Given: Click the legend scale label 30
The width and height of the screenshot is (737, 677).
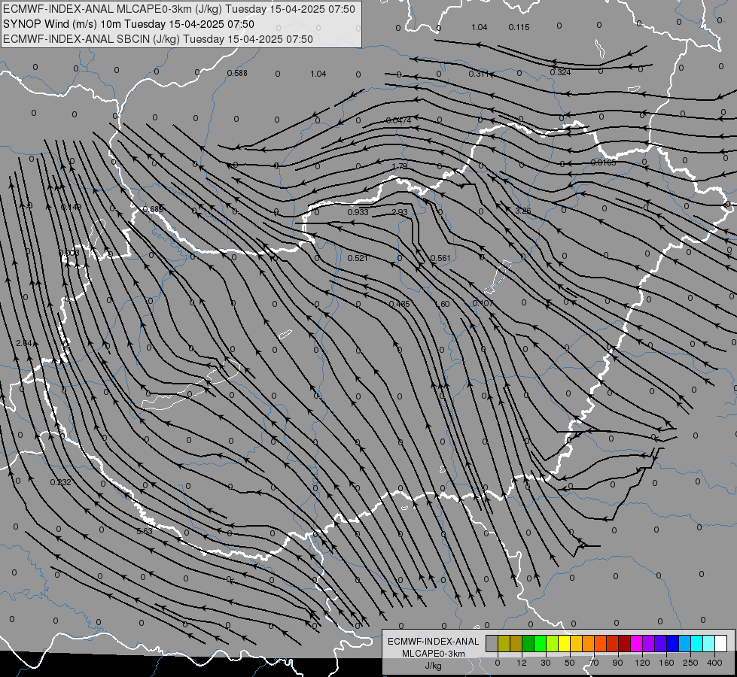Looking at the screenshot, I should 546,663.
